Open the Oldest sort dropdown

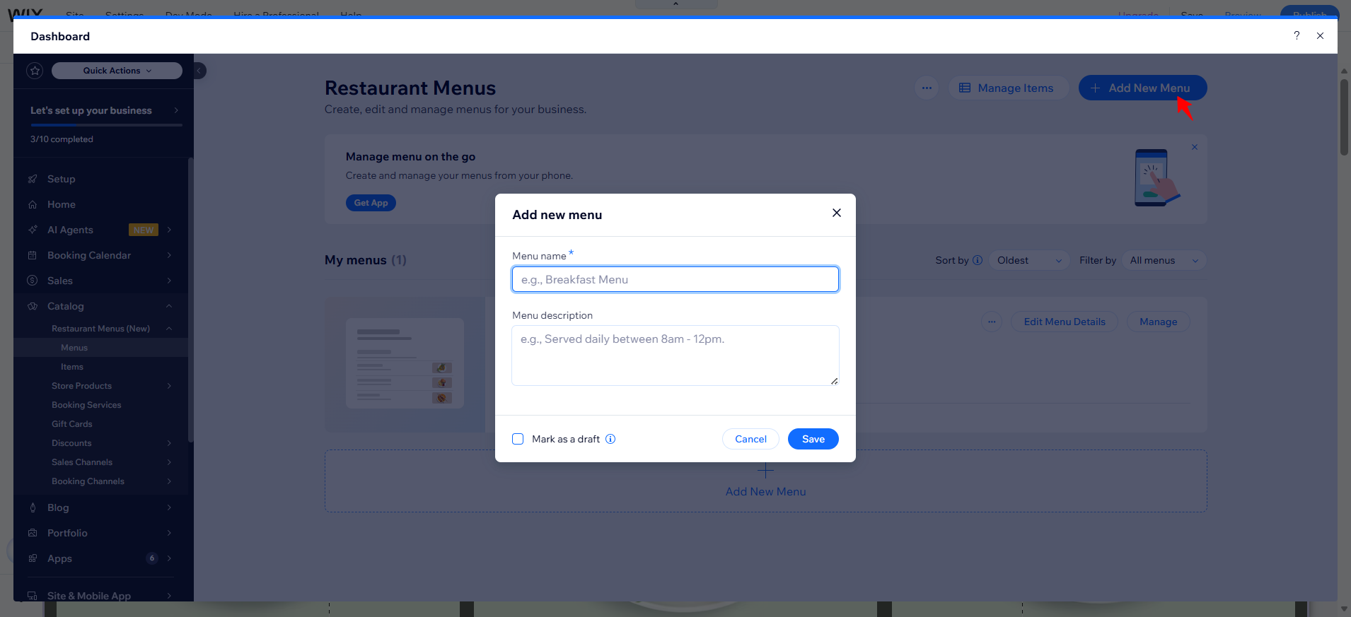pyautogui.click(x=1029, y=260)
